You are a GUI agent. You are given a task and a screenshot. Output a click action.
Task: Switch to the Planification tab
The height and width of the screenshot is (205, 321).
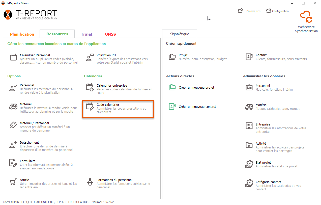[x=22, y=34]
